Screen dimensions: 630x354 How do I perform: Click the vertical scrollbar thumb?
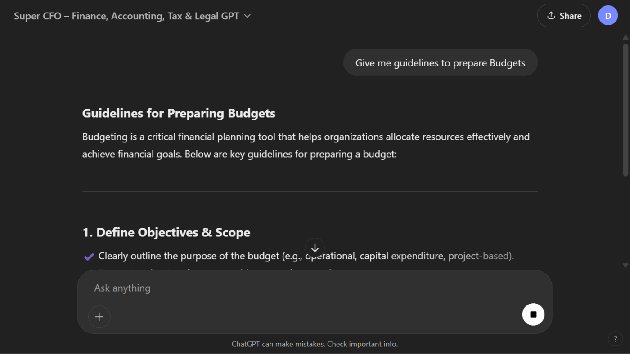(x=625, y=110)
